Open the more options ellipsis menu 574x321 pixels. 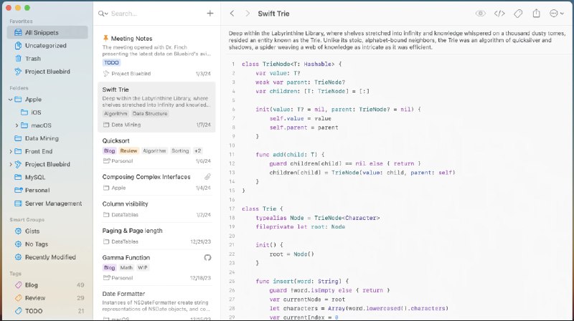(x=556, y=13)
